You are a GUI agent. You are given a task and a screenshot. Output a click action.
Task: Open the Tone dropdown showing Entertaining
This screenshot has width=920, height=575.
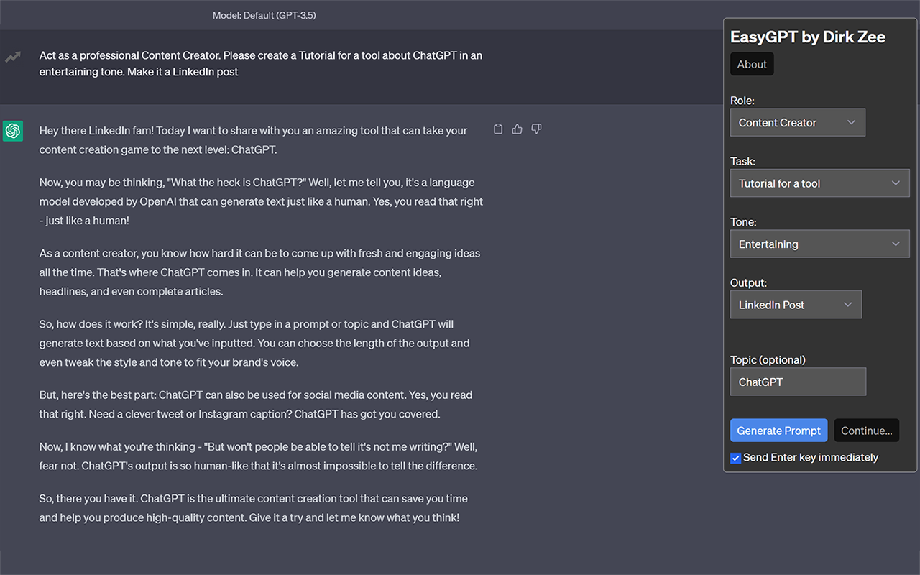pyautogui.click(x=819, y=244)
